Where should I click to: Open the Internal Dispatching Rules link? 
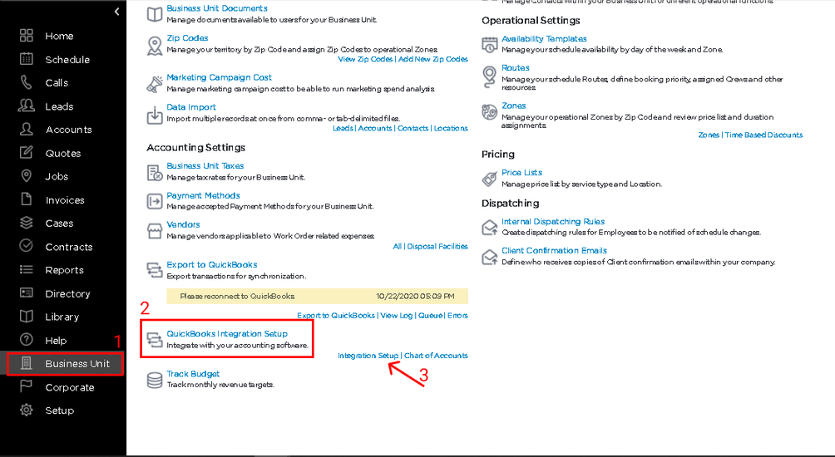553,222
